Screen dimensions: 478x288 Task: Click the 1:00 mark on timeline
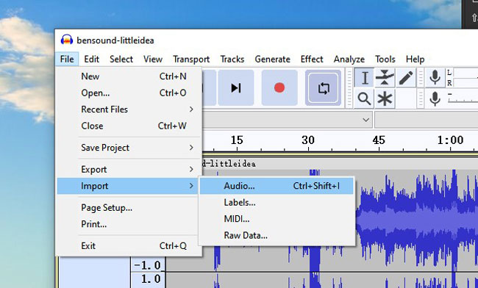pyautogui.click(x=450, y=140)
